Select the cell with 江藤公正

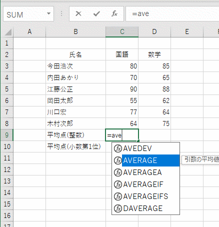[x=75, y=89]
